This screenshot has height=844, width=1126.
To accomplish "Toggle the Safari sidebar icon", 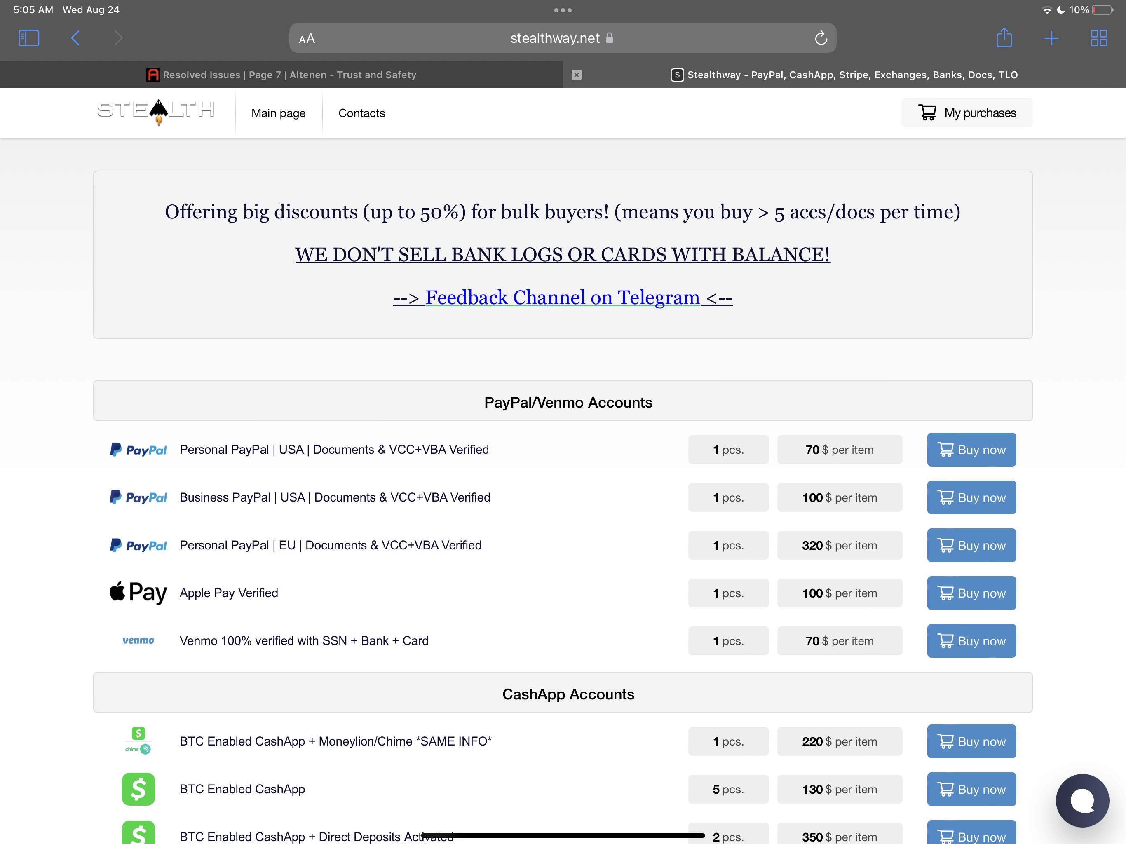I will tap(28, 38).
